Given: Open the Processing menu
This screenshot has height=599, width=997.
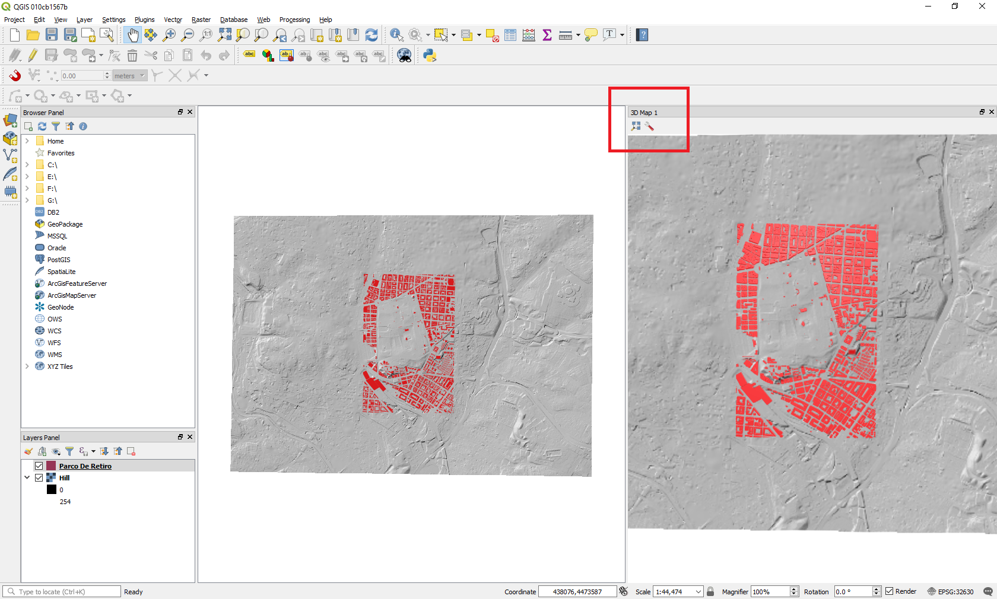Looking at the screenshot, I should pyautogui.click(x=294, y=20).
